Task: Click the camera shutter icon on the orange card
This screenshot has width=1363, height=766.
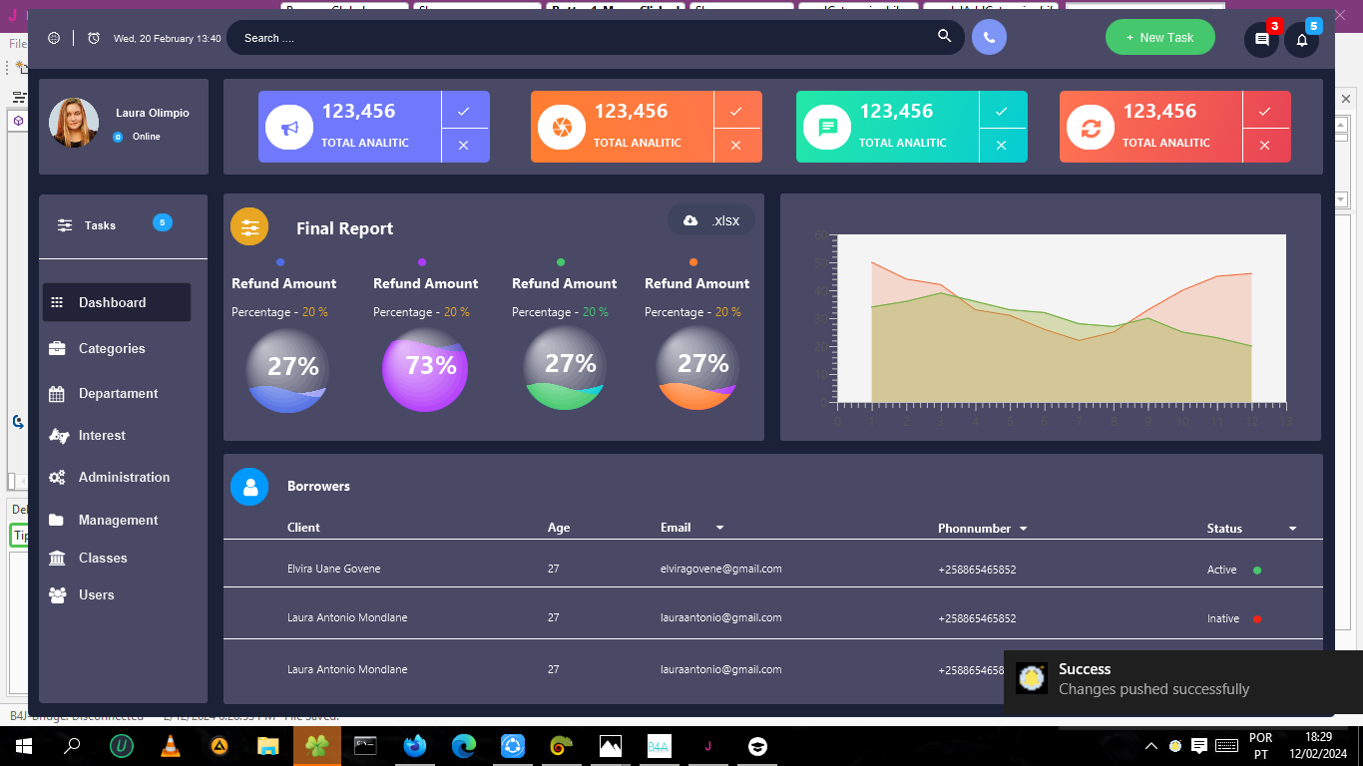Action: (562, 127)
